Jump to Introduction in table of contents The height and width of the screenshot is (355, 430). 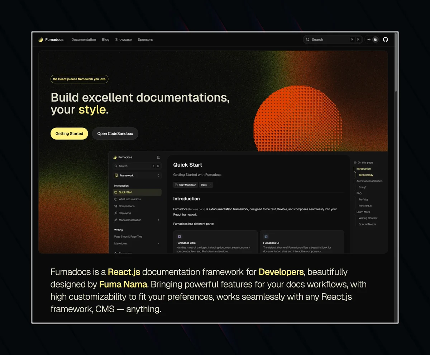click(x=364, y=169)
